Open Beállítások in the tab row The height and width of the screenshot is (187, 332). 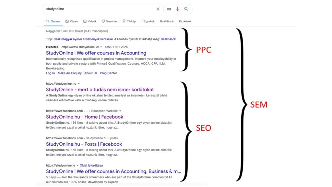[167, 21]
